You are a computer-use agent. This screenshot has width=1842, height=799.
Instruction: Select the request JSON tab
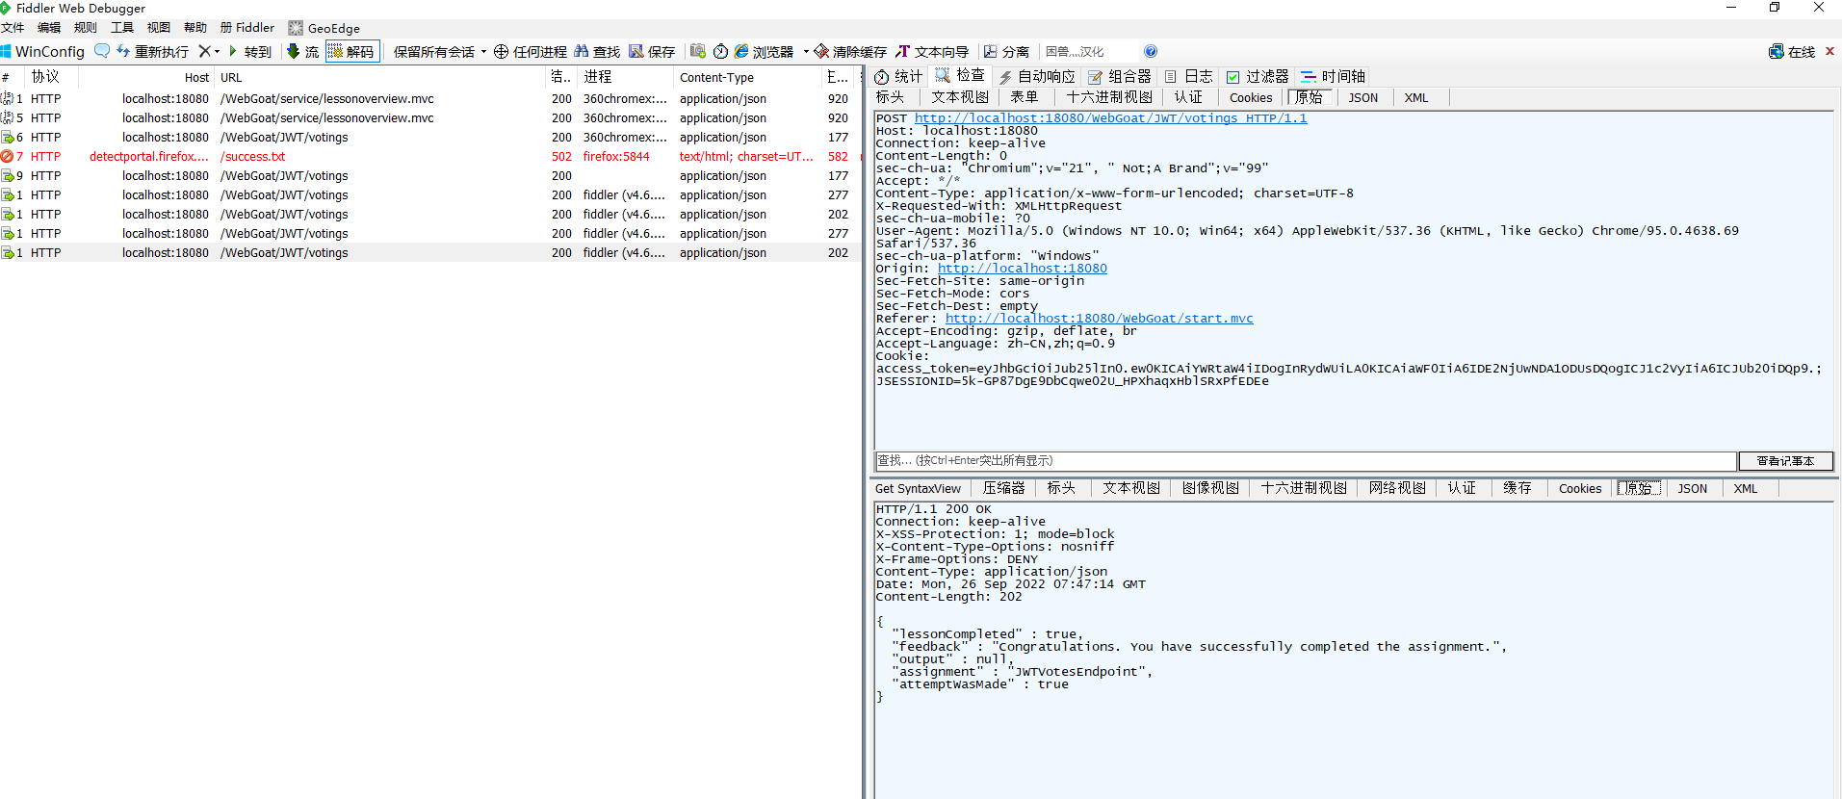1362,97
